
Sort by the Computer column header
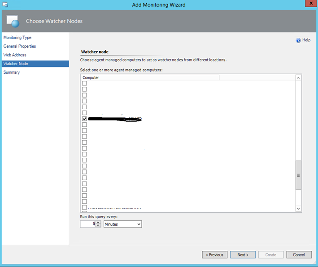(149, 77)
